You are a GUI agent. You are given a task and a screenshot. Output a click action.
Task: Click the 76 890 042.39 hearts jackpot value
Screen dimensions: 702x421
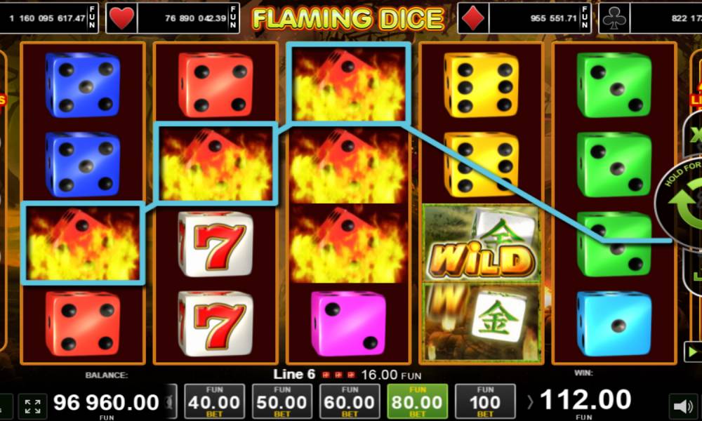click(x=194, y=18)
